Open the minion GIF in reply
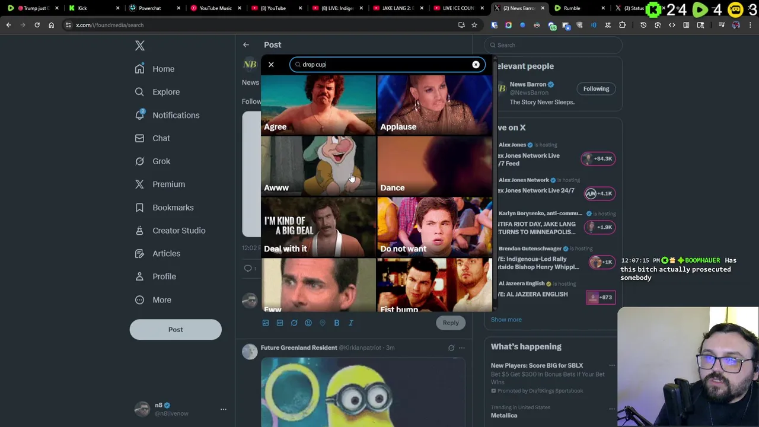 click(363, 392)
